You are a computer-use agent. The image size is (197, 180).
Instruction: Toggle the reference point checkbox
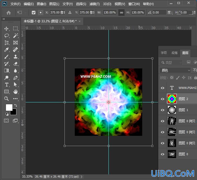[33, 13]
